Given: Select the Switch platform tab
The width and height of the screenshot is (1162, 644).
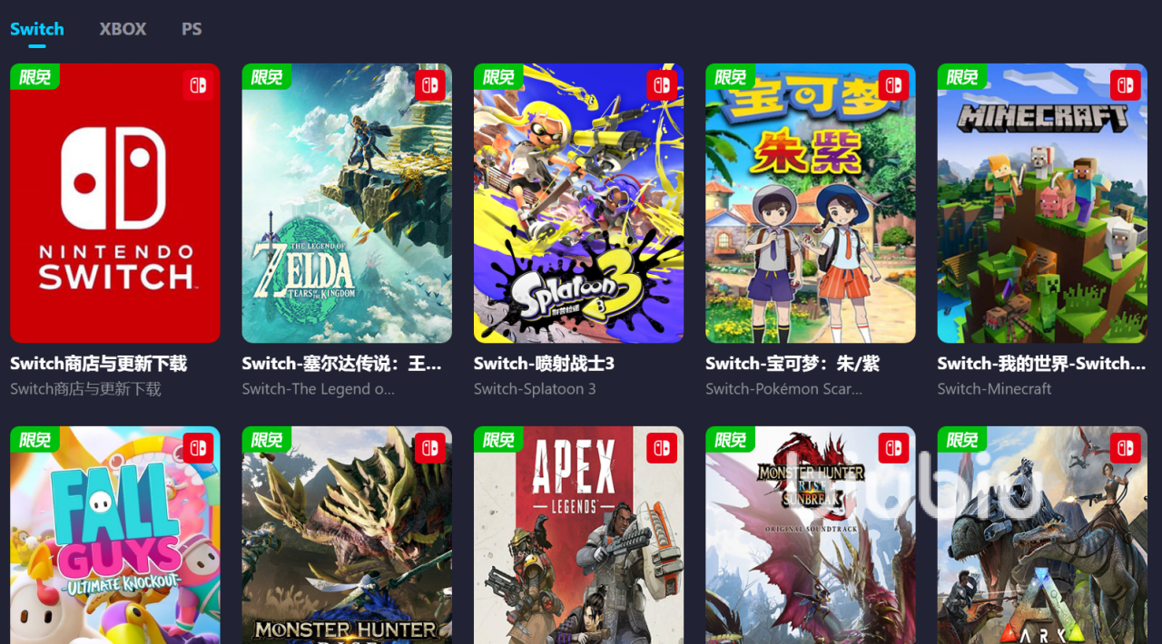Looking at the screenshot, I should (37, 29).
